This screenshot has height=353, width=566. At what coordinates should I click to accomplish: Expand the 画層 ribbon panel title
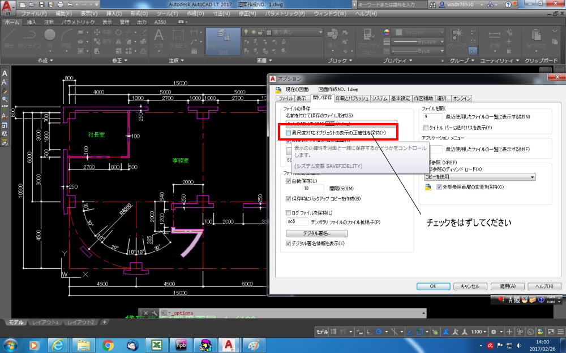(264, 60)
